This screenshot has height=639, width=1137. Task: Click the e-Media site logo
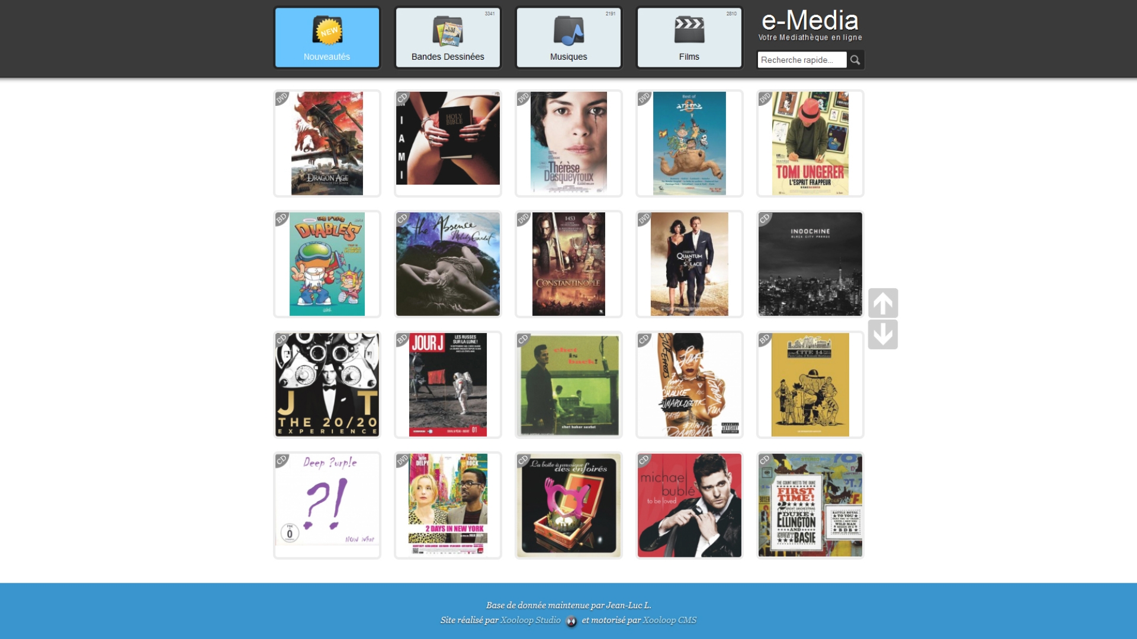coord(810,25)
